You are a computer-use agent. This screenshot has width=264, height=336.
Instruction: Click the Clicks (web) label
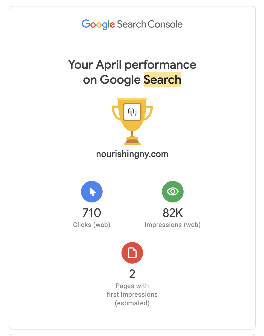pyautogui.click(x=92, y=225)
